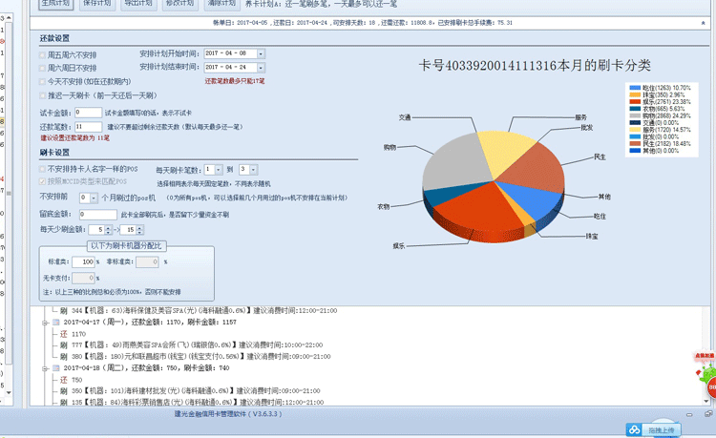Viewport: 716px width, 438px height.
Task: Click the pin icon at info bar's right end
Action: pyautogui.click(x=704, y=23)
